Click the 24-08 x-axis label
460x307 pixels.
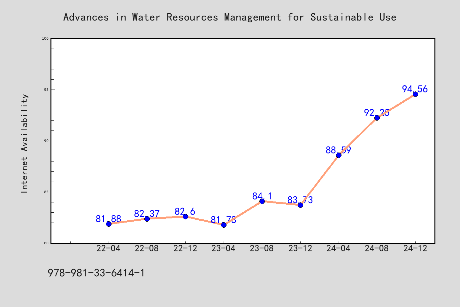pos(377,248)
